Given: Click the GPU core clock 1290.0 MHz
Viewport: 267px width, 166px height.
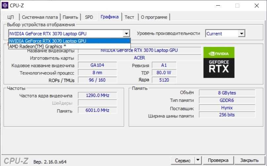Looking at the screenshot, I should coord(97,95).
